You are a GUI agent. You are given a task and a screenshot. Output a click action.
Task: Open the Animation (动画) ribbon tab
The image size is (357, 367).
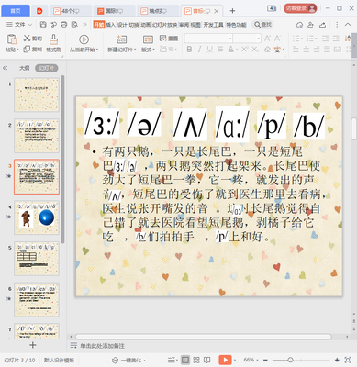pos(146,25)
